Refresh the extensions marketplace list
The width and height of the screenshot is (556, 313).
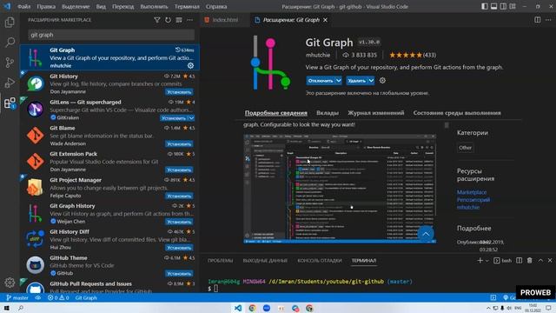tap(168, 20)
